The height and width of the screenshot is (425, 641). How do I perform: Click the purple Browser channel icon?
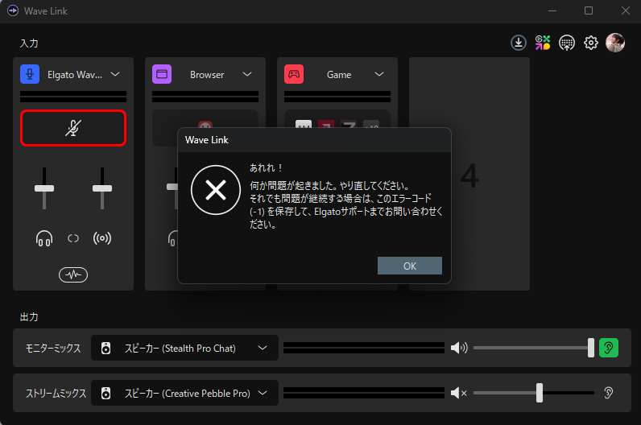(162, 74)
